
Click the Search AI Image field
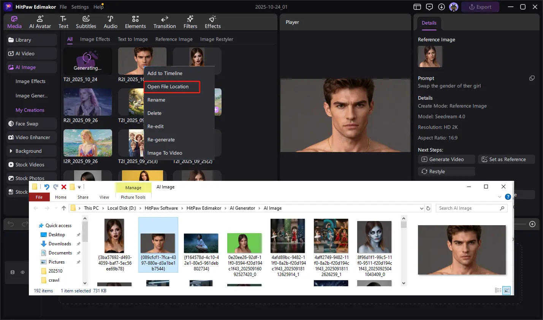(468, 208)
